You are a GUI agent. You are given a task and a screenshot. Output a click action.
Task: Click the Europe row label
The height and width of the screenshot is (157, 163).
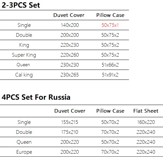click(24, 152)
